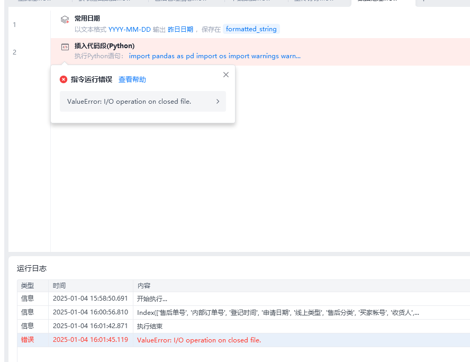Image resolution: width=470 pixels, height=362 pixels.
Task: Click the import pandas code text
Action: click(214, 56)
